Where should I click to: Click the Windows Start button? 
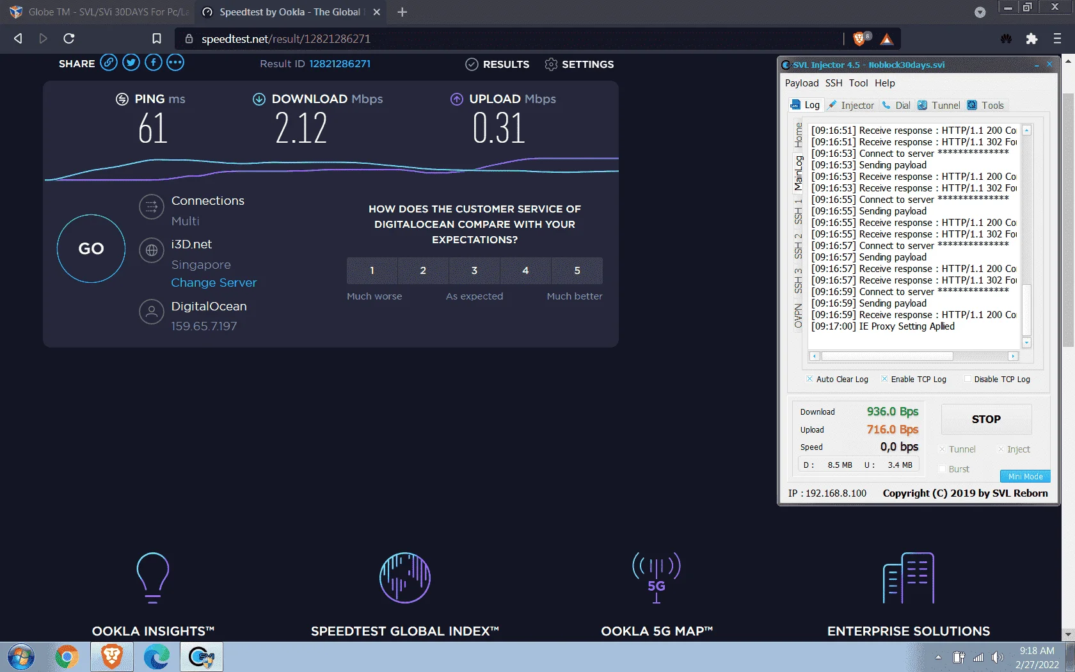click(x=21, y=657)
